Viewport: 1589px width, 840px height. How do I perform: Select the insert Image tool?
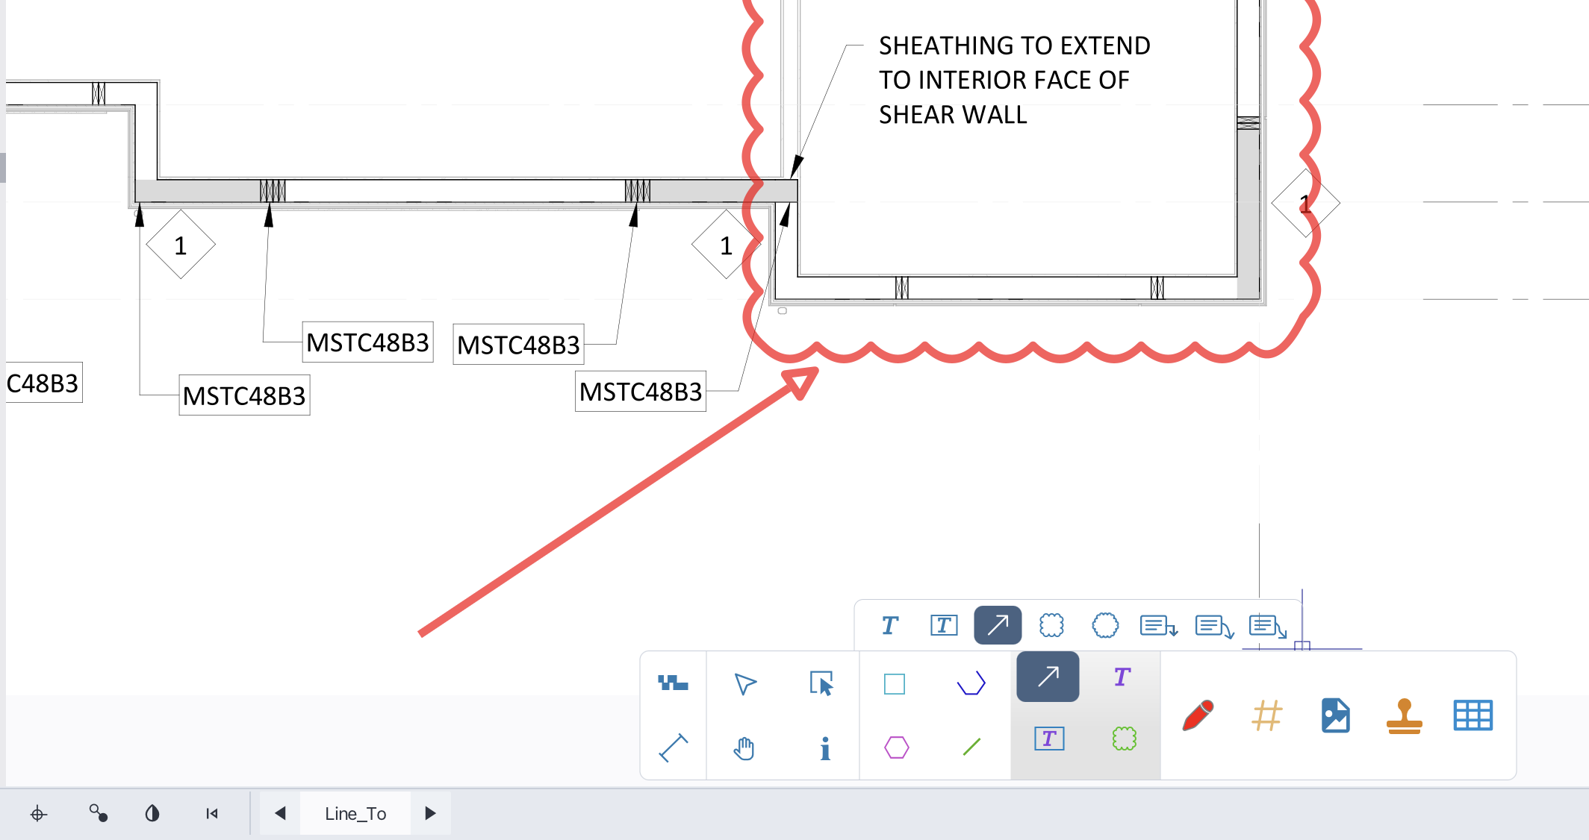(1337, 716)
